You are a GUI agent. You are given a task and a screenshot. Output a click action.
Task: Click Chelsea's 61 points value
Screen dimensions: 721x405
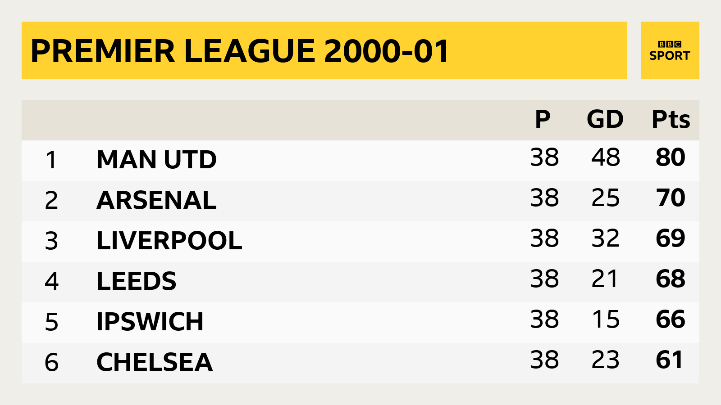pos(670,360)
